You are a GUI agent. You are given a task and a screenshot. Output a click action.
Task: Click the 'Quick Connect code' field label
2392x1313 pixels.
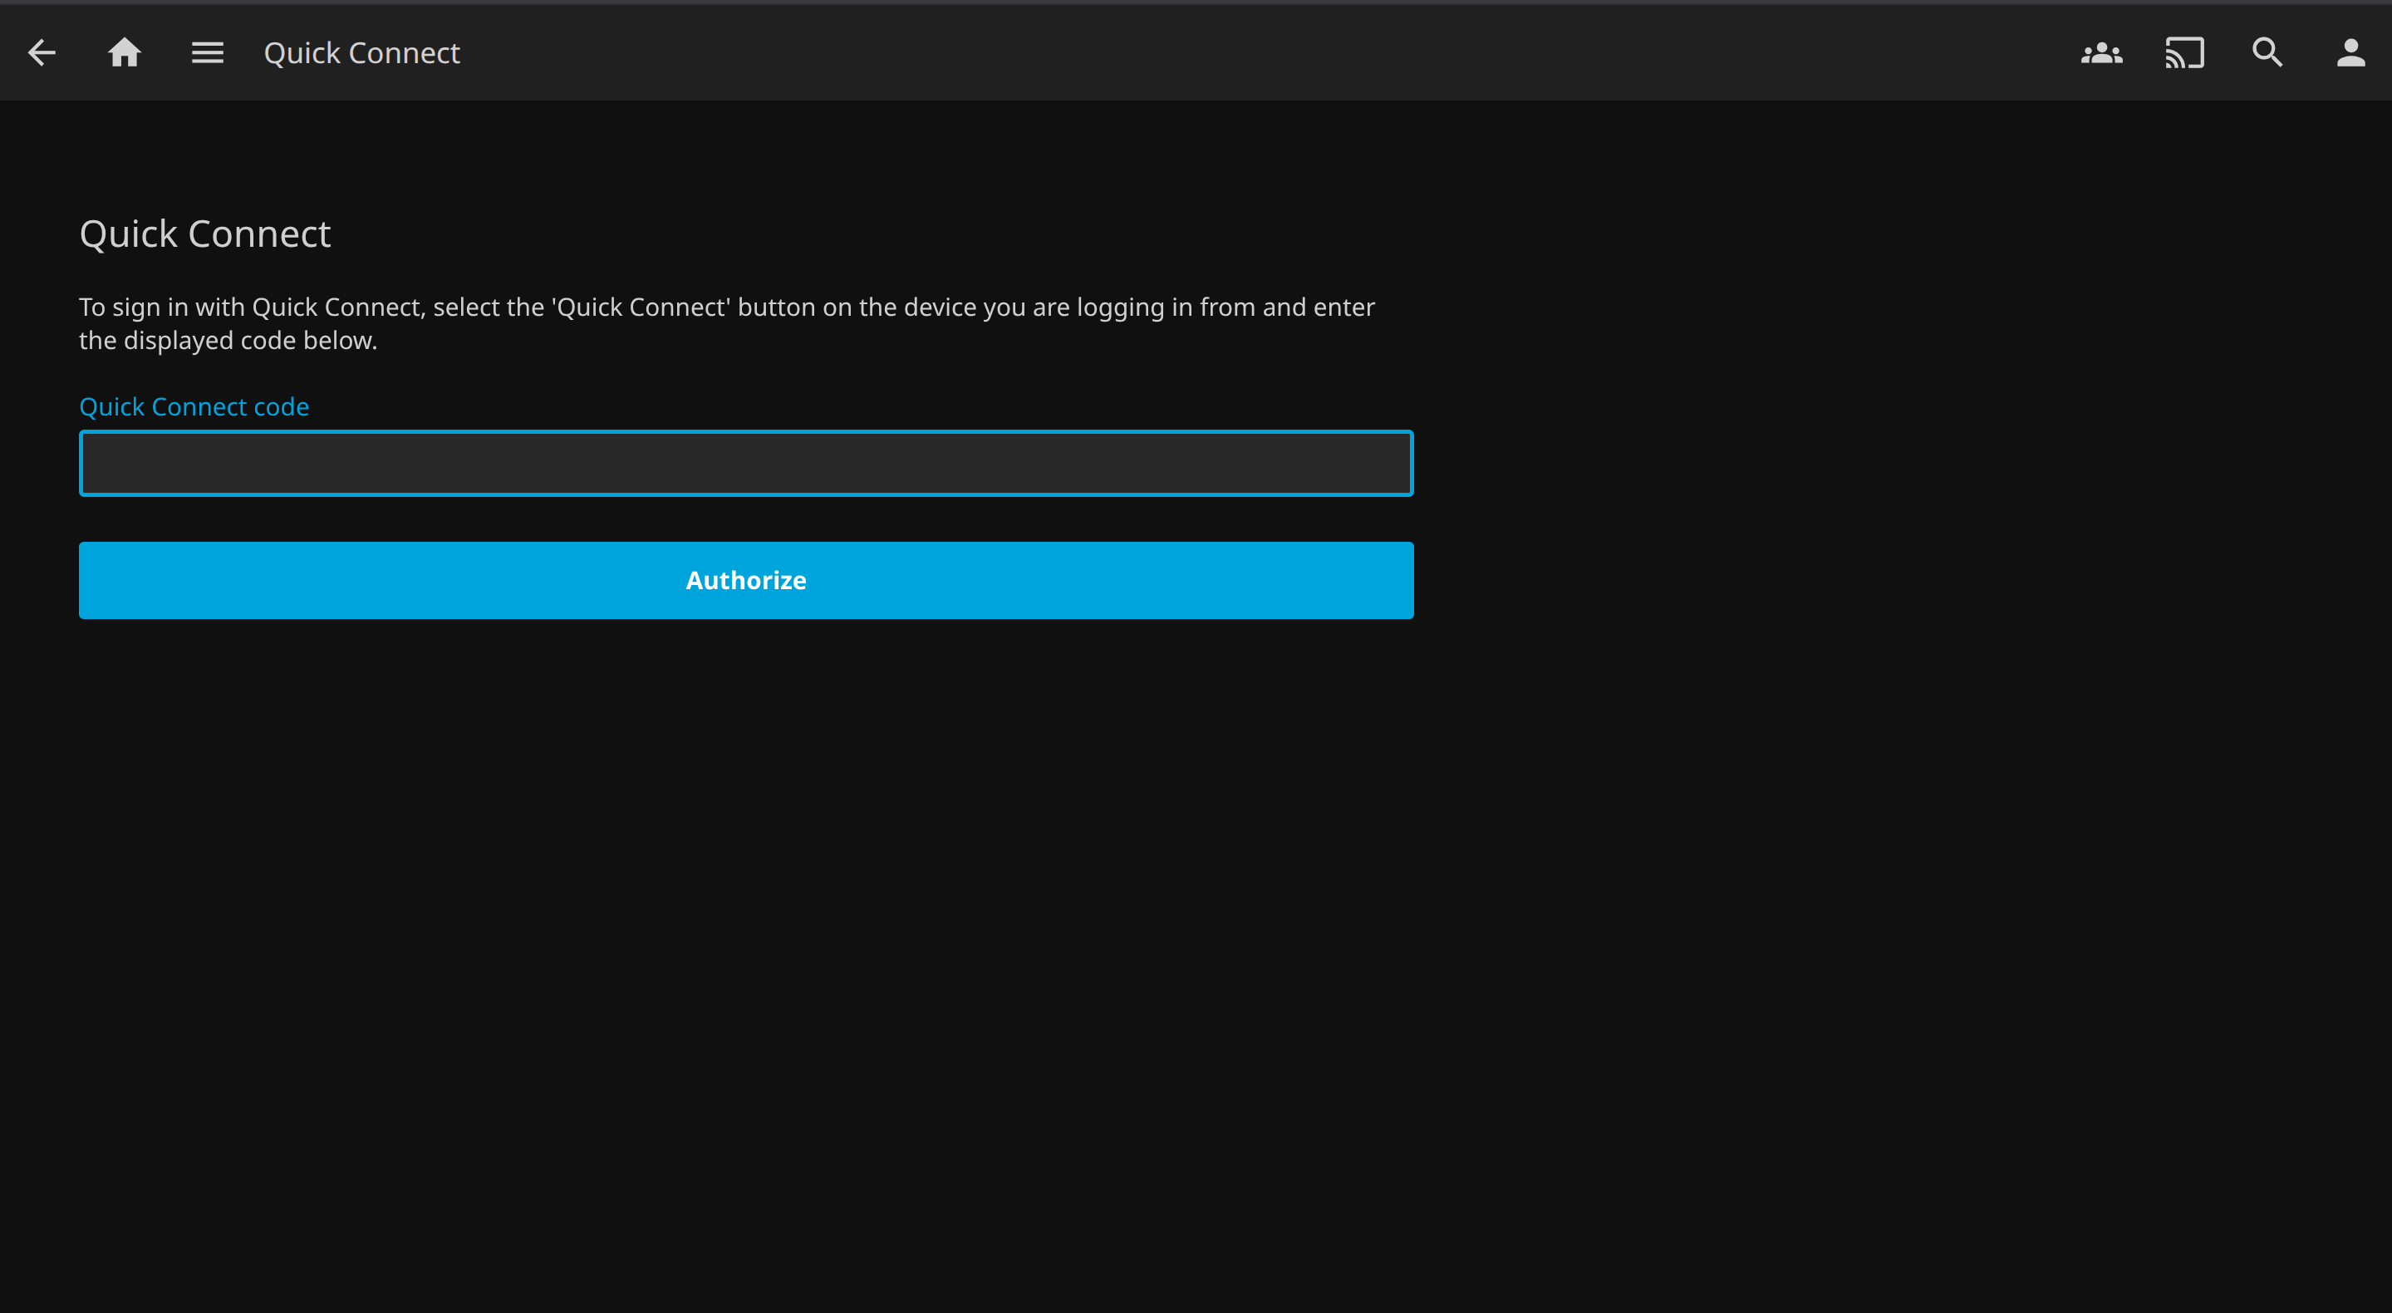click(194, 406)
